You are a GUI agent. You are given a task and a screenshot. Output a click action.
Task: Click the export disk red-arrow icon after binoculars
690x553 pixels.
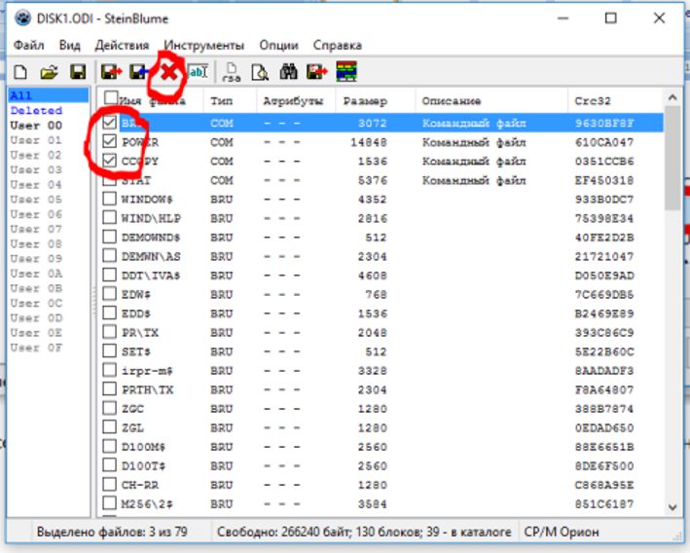tap(317, 72)
